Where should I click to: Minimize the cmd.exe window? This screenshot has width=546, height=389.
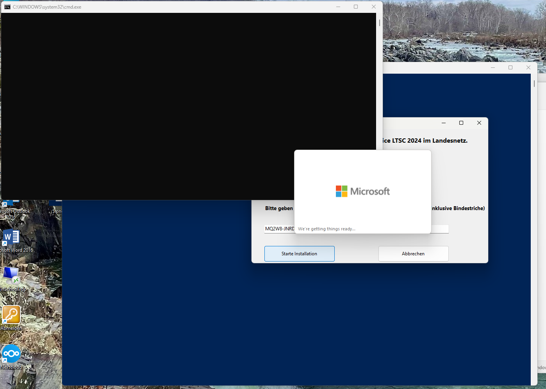click(x=338, y=7)
